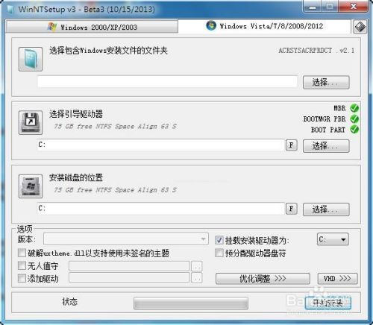The height and width of the screenshot is (325, 373).
Task: Click the Windows installation source folder icon
Action: coord(31,59)
